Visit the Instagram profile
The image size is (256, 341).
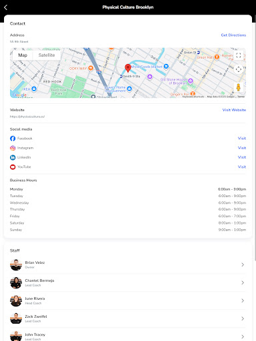tap(242, 148)
